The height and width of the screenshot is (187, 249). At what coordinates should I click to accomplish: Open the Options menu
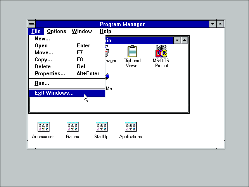[57, 31]
